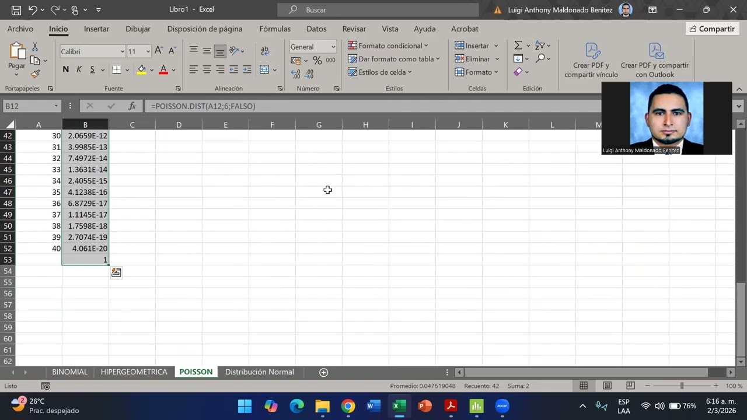
Task: Click the Acrobat ribbon tab
Action: click(x=465, y=29)
